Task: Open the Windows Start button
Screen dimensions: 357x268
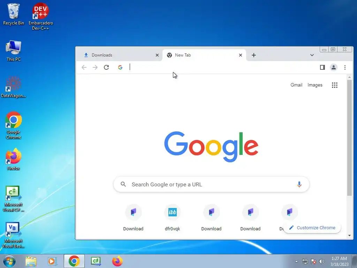Action: pos(9,261)
